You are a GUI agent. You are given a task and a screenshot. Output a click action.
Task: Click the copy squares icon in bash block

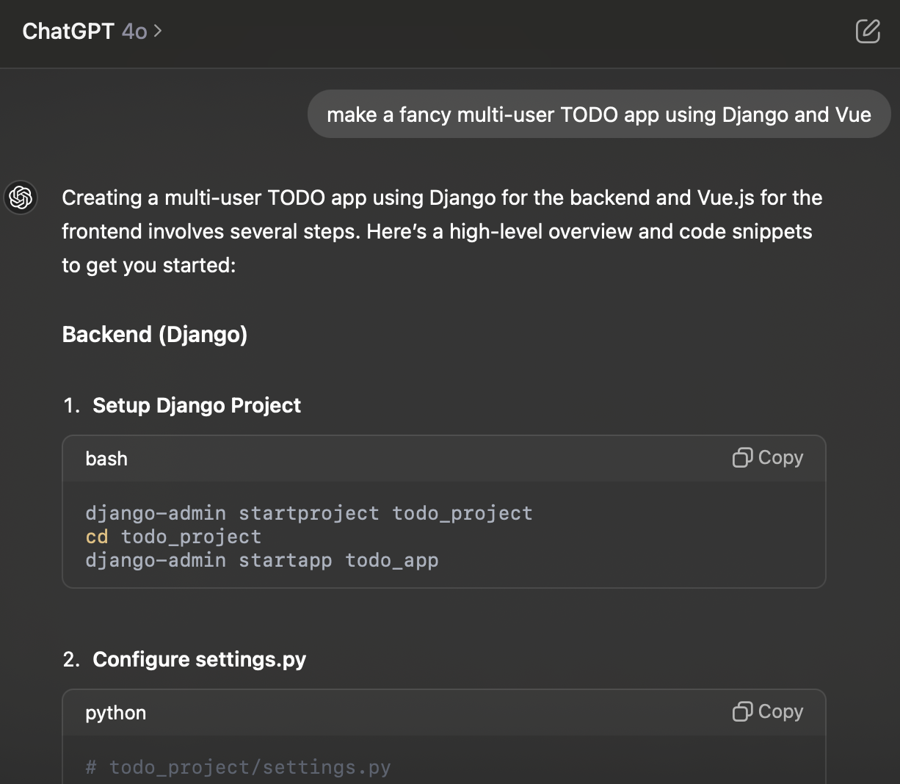pyautogui.click(x=742, y=458)
